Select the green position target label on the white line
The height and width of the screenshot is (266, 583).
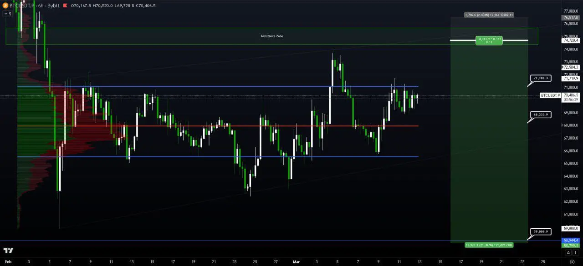[489, 40]
